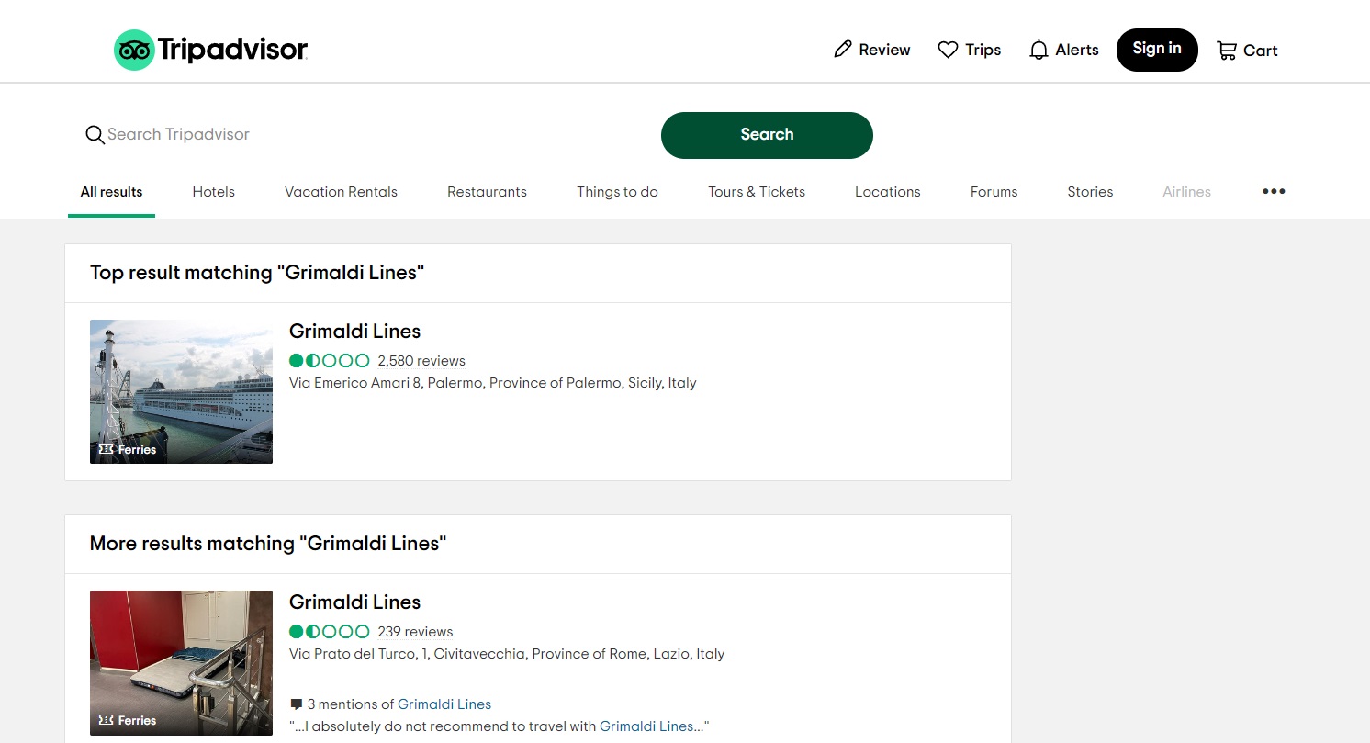
Task: Click the Cart link text in header
Action: coord(1261,51)
